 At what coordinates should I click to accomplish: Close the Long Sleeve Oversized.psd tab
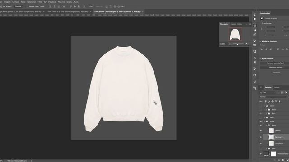[x=143, y=11]
